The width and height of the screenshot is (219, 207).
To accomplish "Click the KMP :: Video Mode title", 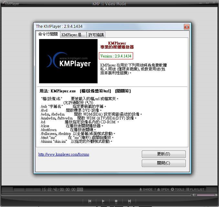I will (109, 4).
